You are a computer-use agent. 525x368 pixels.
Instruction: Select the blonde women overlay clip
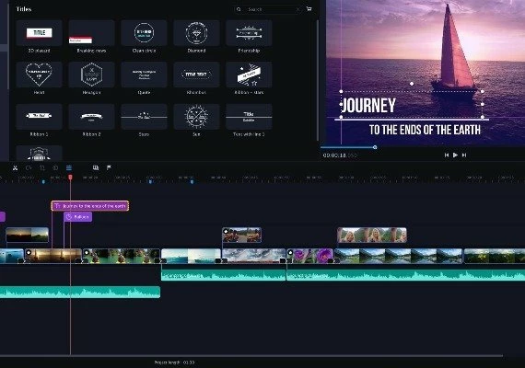coord(372,235)
